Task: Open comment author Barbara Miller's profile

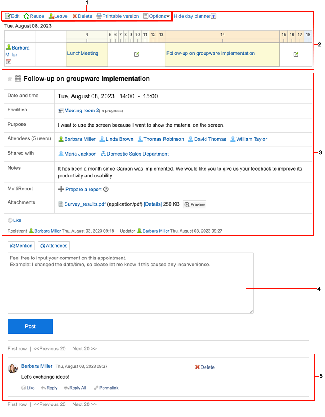Action: coord(37,366)
